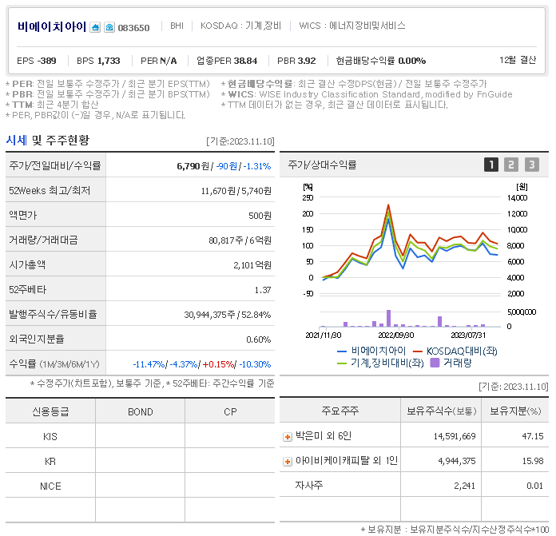
Task: Click the 2022/09/30 x-axis date label
Action: [396, 335]
